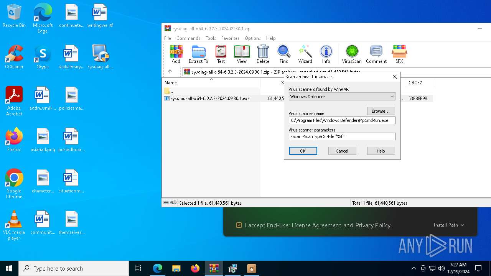Click the Browse... button
The image size is (491, 276).
(381, 111)
